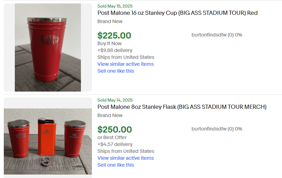Click the +$9.88 delivery text
The image size is (282, 178).
click(115, 50)
